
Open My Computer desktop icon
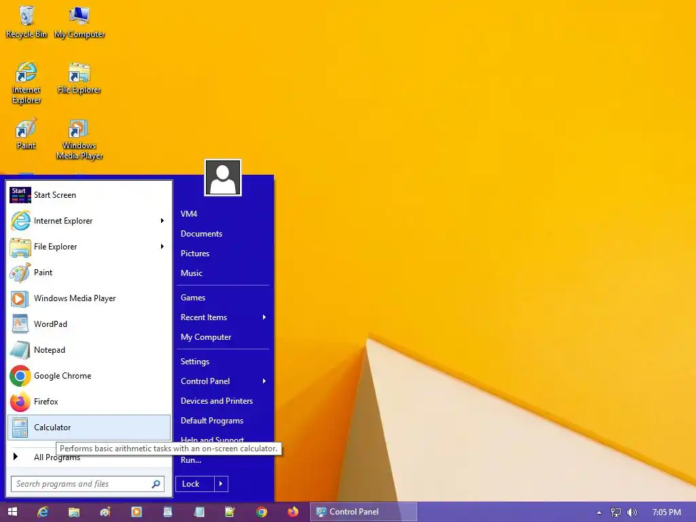click(80, 22)
